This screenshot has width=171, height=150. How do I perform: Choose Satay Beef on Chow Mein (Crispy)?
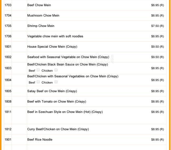(x=52, y=91)
